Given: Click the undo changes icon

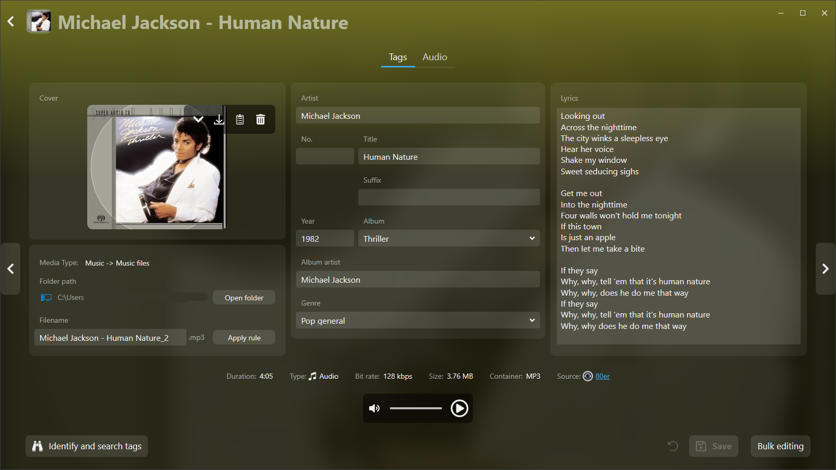Looking at the screenshot, I should click(x=672, y=446).
